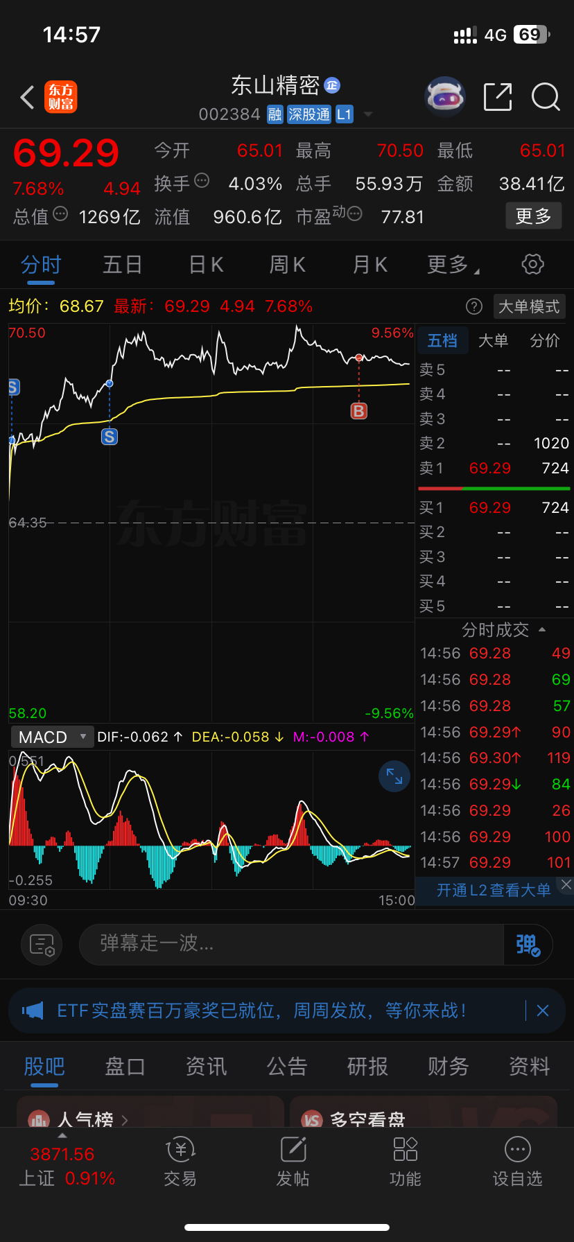574x1242 pixels.
Task: Select the 买1 price 69.29 row
Action: [x=494, y=508]
